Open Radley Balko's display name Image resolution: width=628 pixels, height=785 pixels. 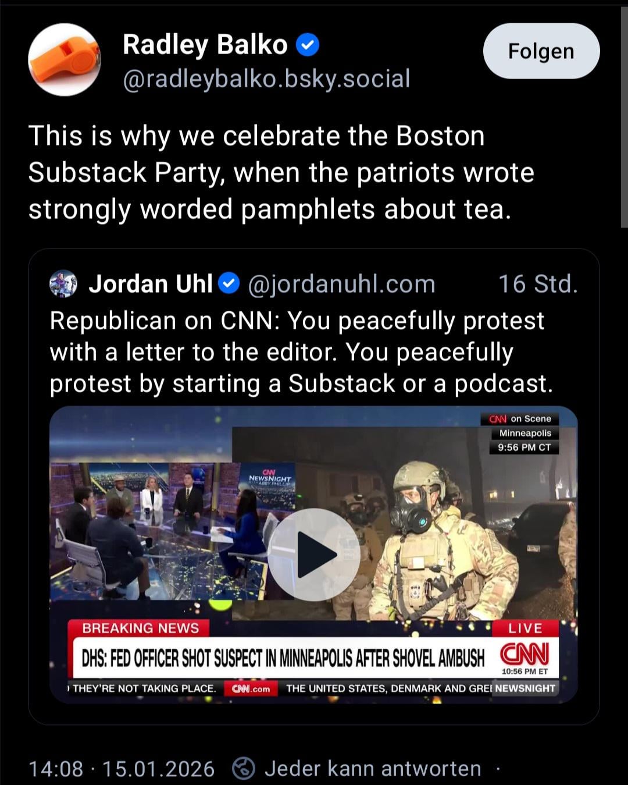[205, 44]
